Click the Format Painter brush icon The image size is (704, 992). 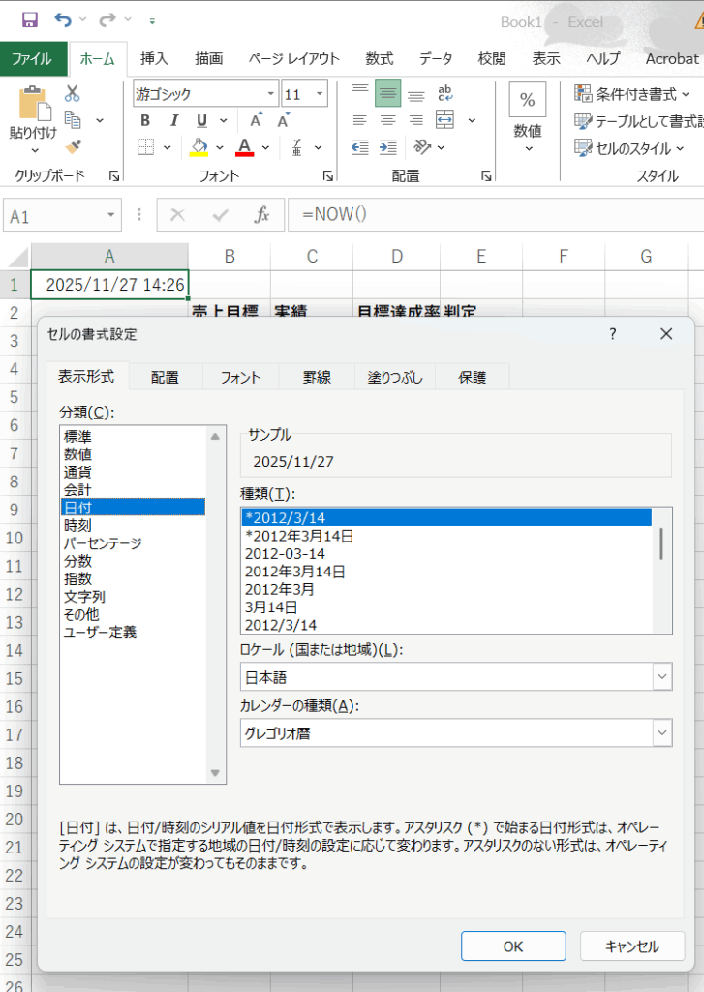pyautogui.click(x=73, y=146)
